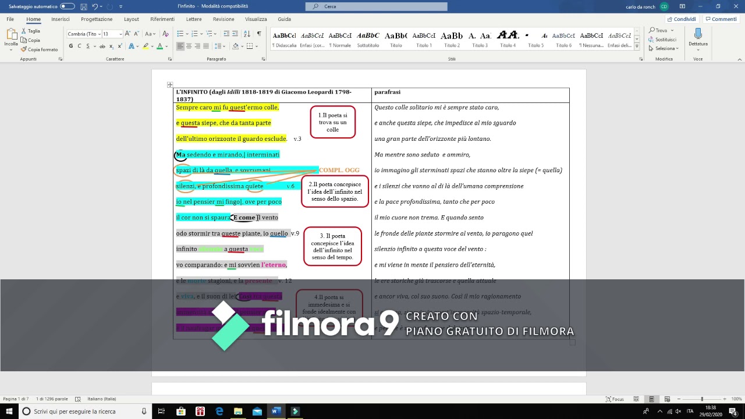This screenshot has width=745, height=419.
Task: Open Trova search dropdown
Action: [661, 30]
